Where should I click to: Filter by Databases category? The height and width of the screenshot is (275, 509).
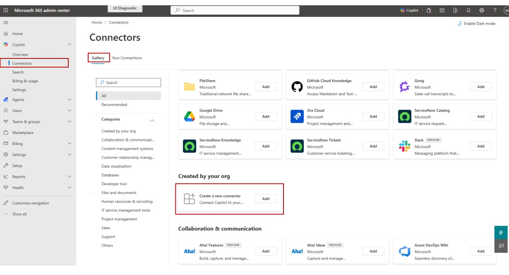[x=110, y=175]
